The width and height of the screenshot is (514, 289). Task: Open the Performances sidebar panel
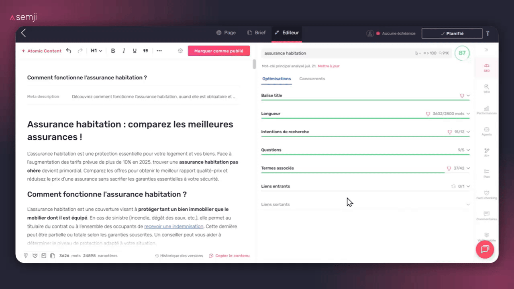[x=486, y=110]
